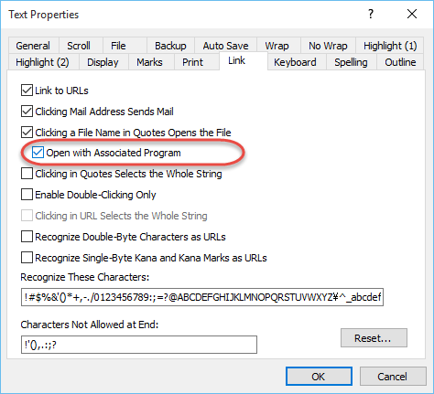Open the Spelling tab
This screenshot has width=434, height=394.
click(351, 62)
